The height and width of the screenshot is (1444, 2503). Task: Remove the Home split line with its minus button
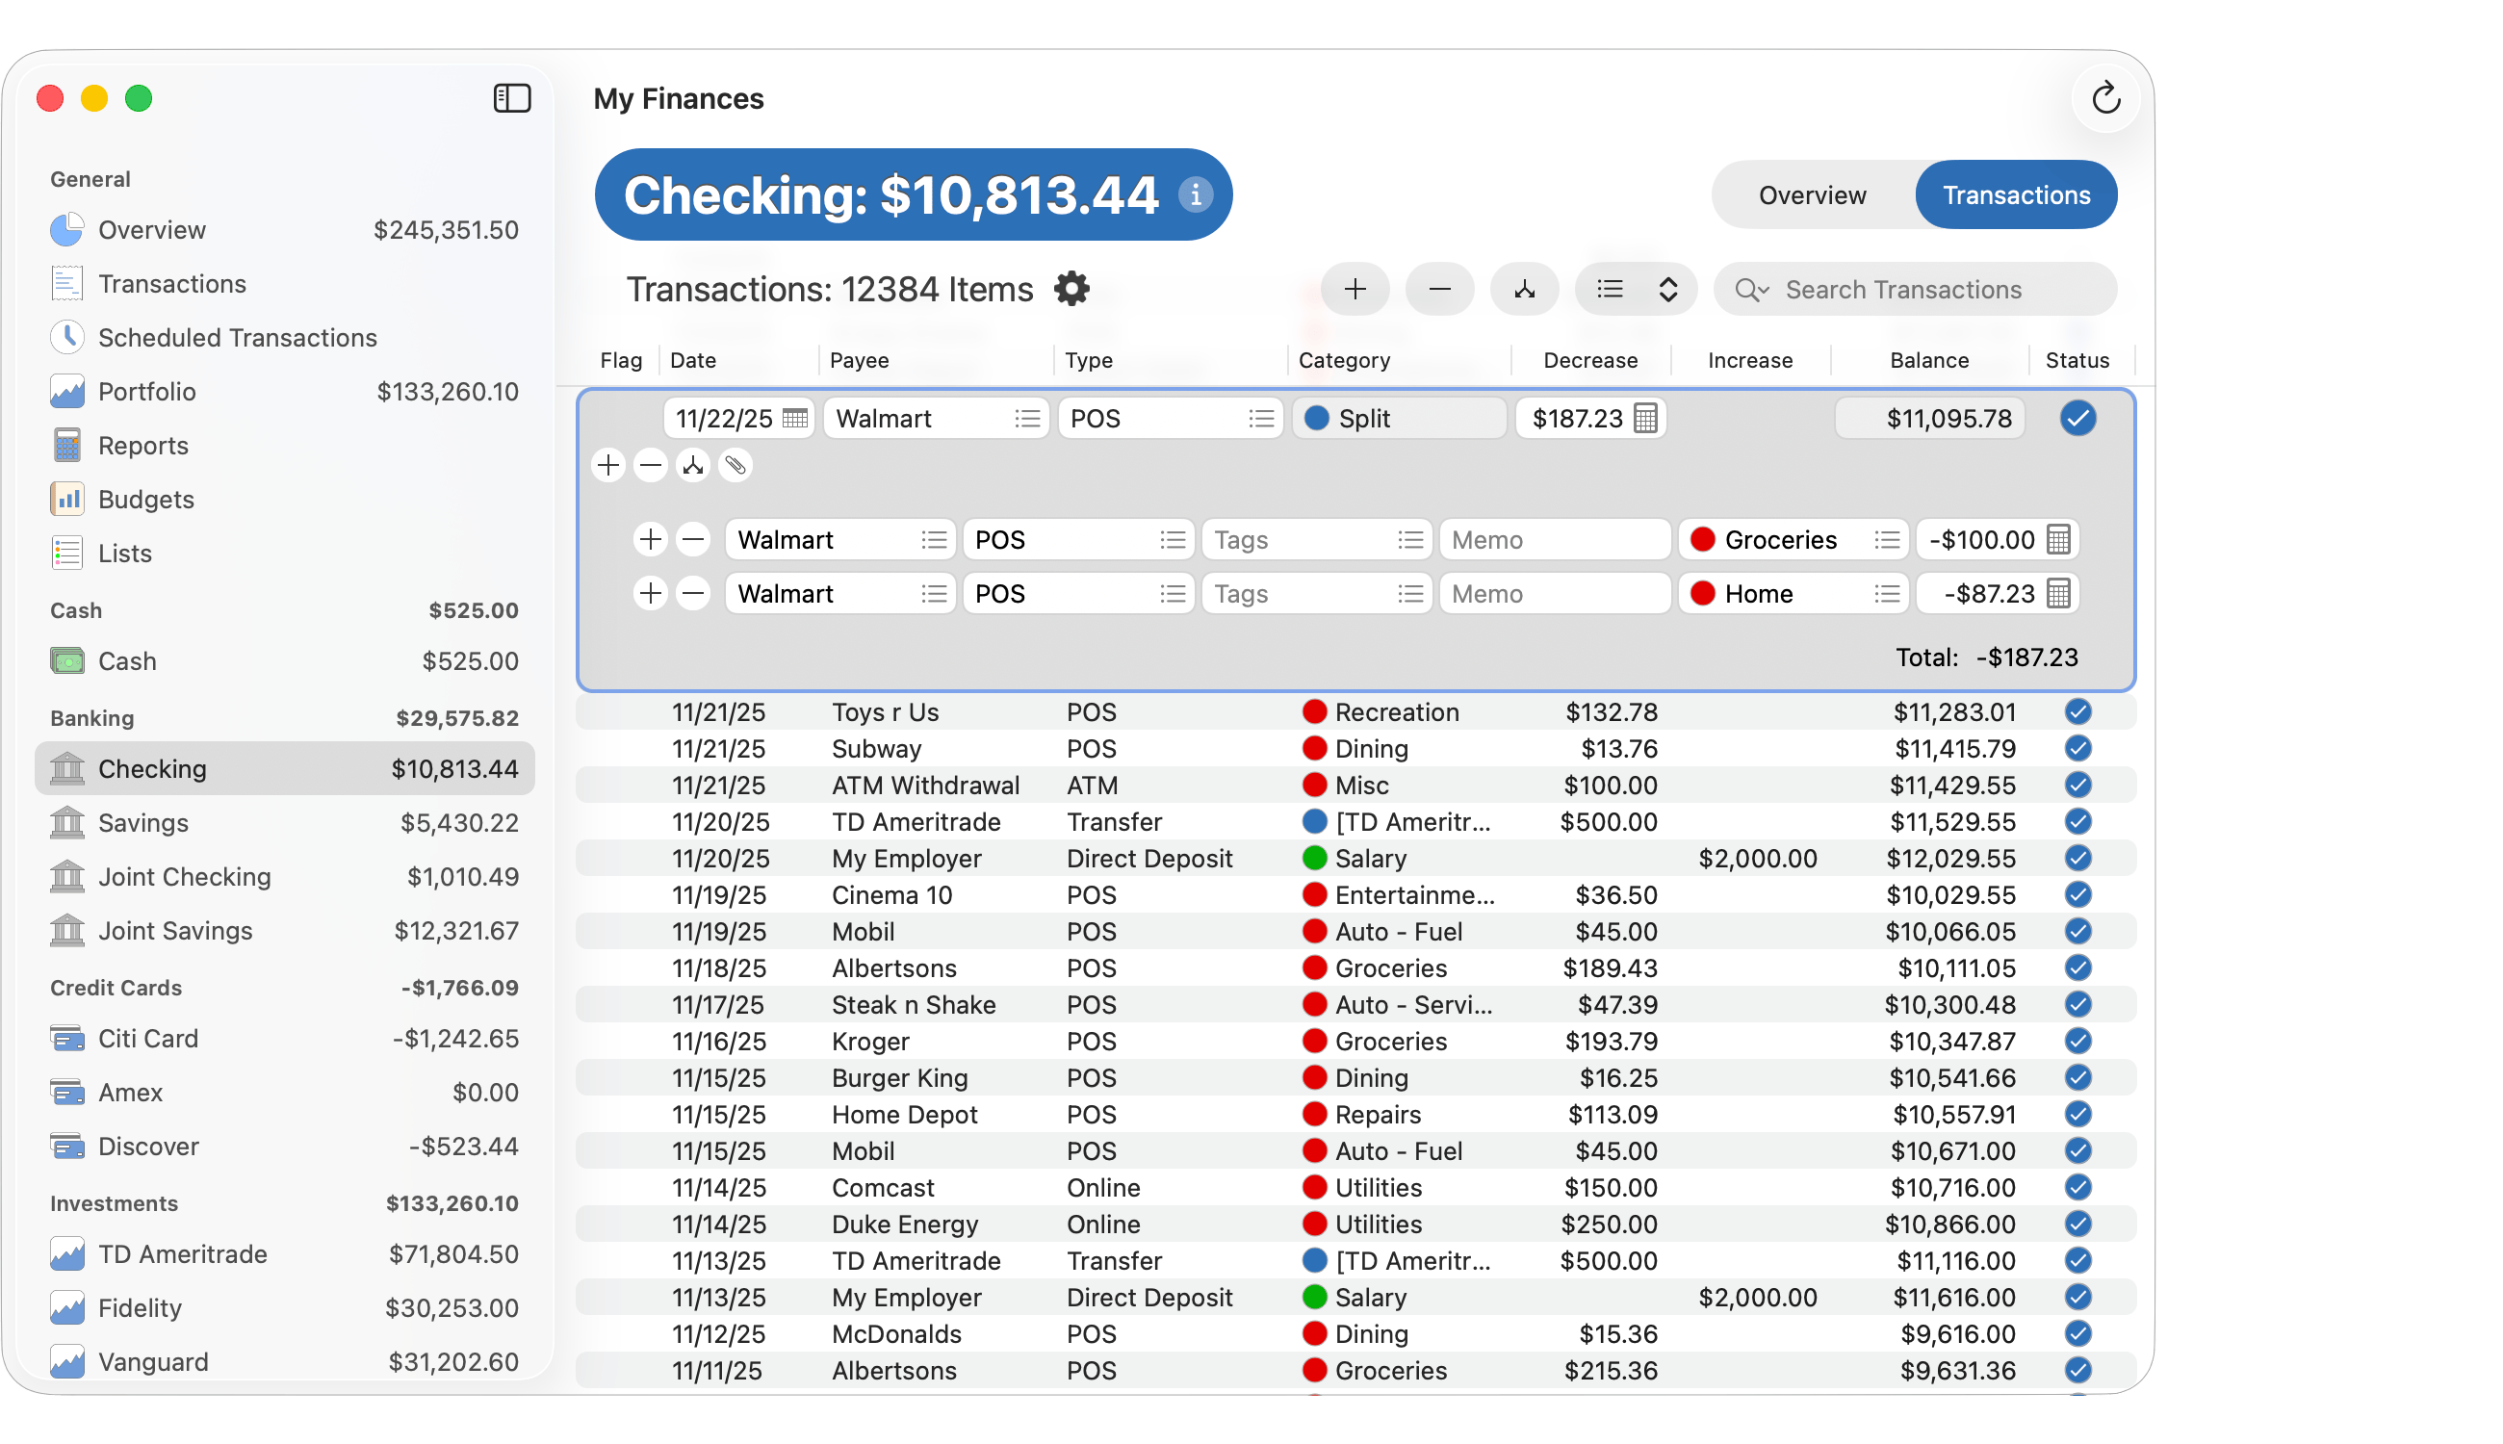click(692, 593)
